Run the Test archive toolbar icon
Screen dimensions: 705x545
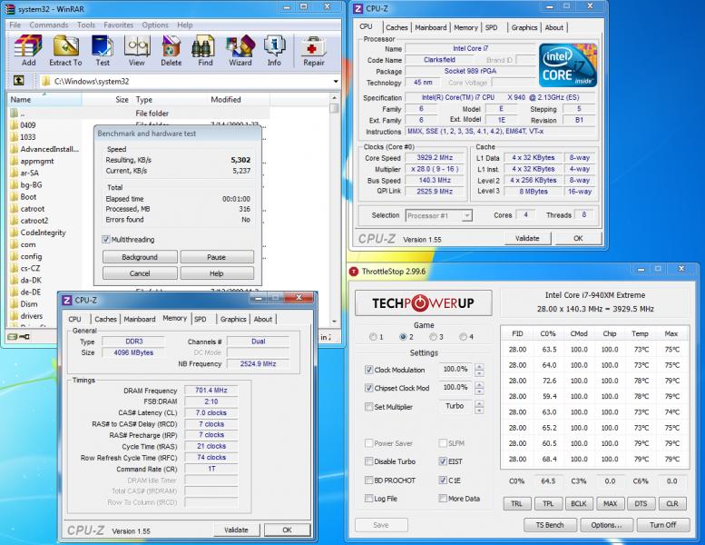coord(102,51)
